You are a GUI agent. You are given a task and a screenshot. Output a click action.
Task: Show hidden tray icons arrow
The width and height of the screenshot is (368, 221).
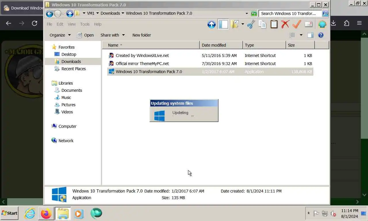(308, 213)
